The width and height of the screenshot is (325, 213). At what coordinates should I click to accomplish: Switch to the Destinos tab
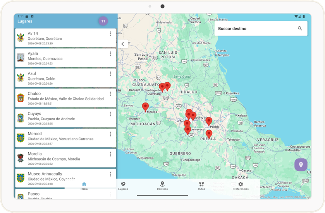pos(162,186)
